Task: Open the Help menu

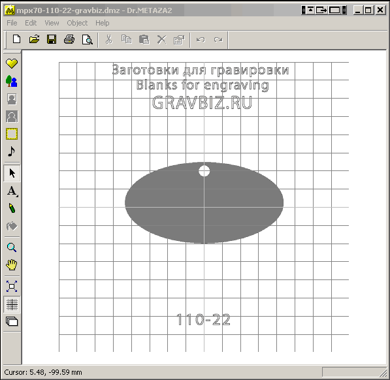Action: pos(102,23)
